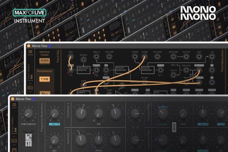Click the PW knob in Oscillator 1
This screenshot has width=228, height=152.
point(98,114)
